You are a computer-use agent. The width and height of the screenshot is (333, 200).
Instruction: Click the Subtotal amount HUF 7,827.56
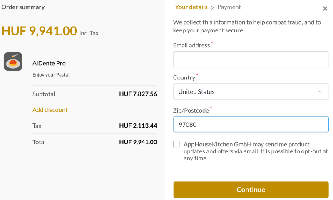click(x=138, y=94)
